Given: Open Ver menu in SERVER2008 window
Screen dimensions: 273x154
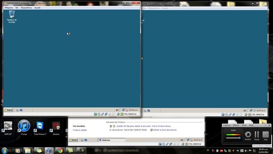Looking at the screenshot, I should point(17,8).
